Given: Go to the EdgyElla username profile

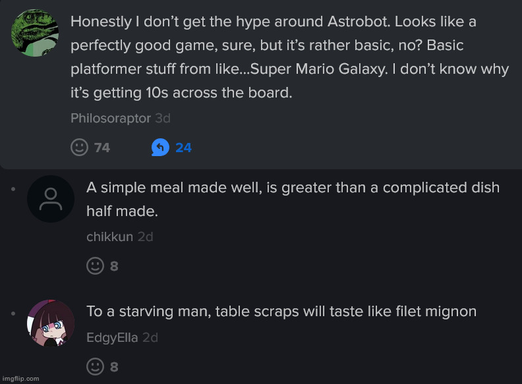Looking at the screenshot, I should (x=112, y=337).
